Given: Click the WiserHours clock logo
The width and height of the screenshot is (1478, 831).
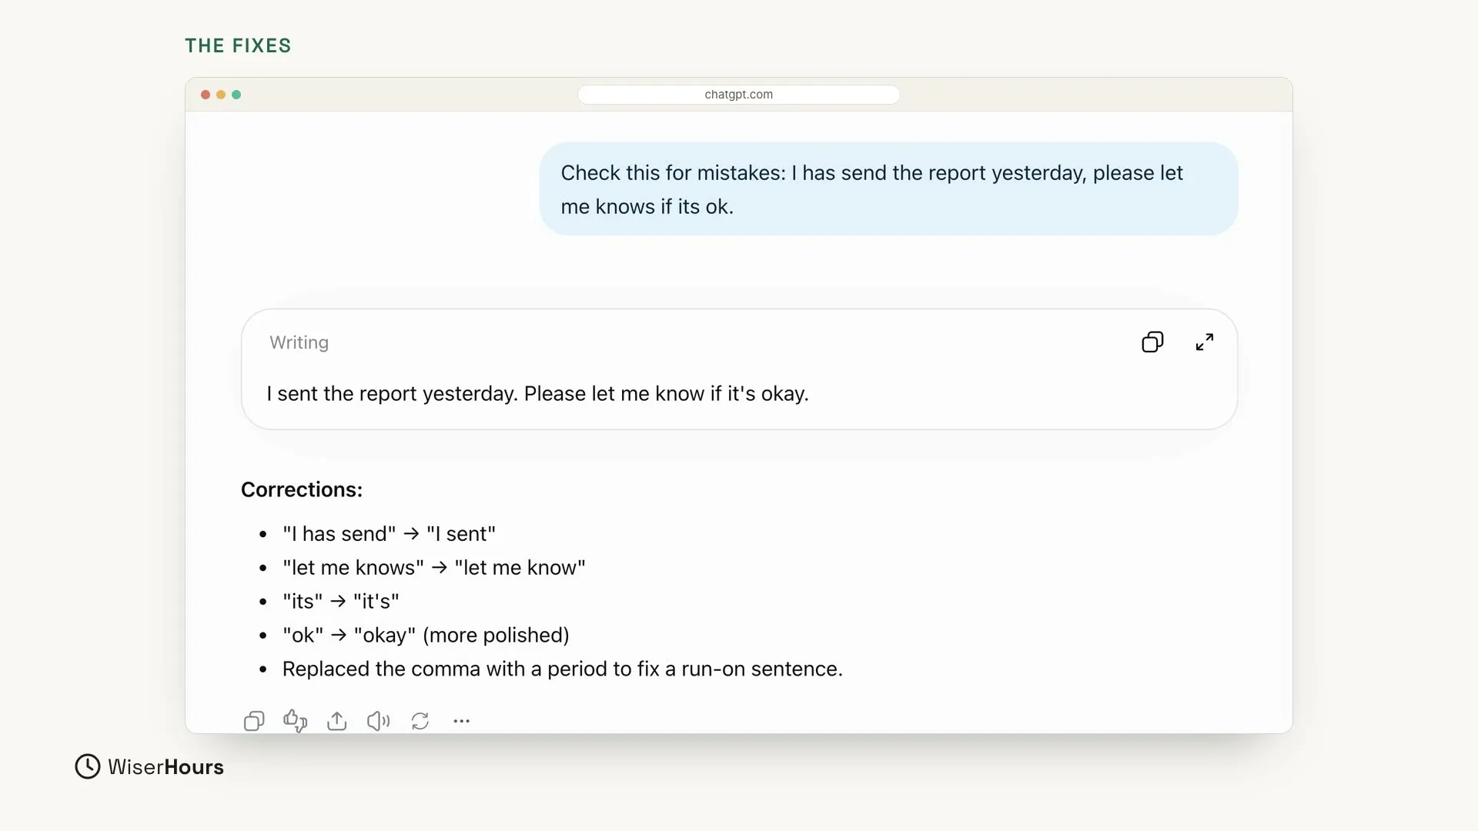Looking at the screenshot, I should (x=88, y=766).
